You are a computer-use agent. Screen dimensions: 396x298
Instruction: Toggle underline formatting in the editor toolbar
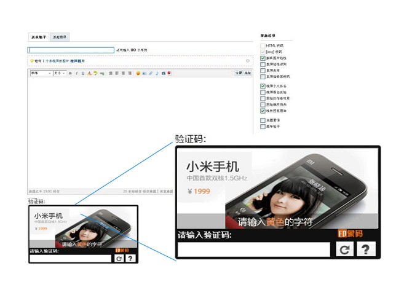(83, 73)
